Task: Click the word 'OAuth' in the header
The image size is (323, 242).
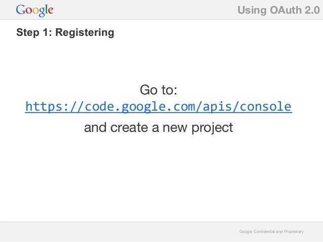Action: (x=286, y=10)
